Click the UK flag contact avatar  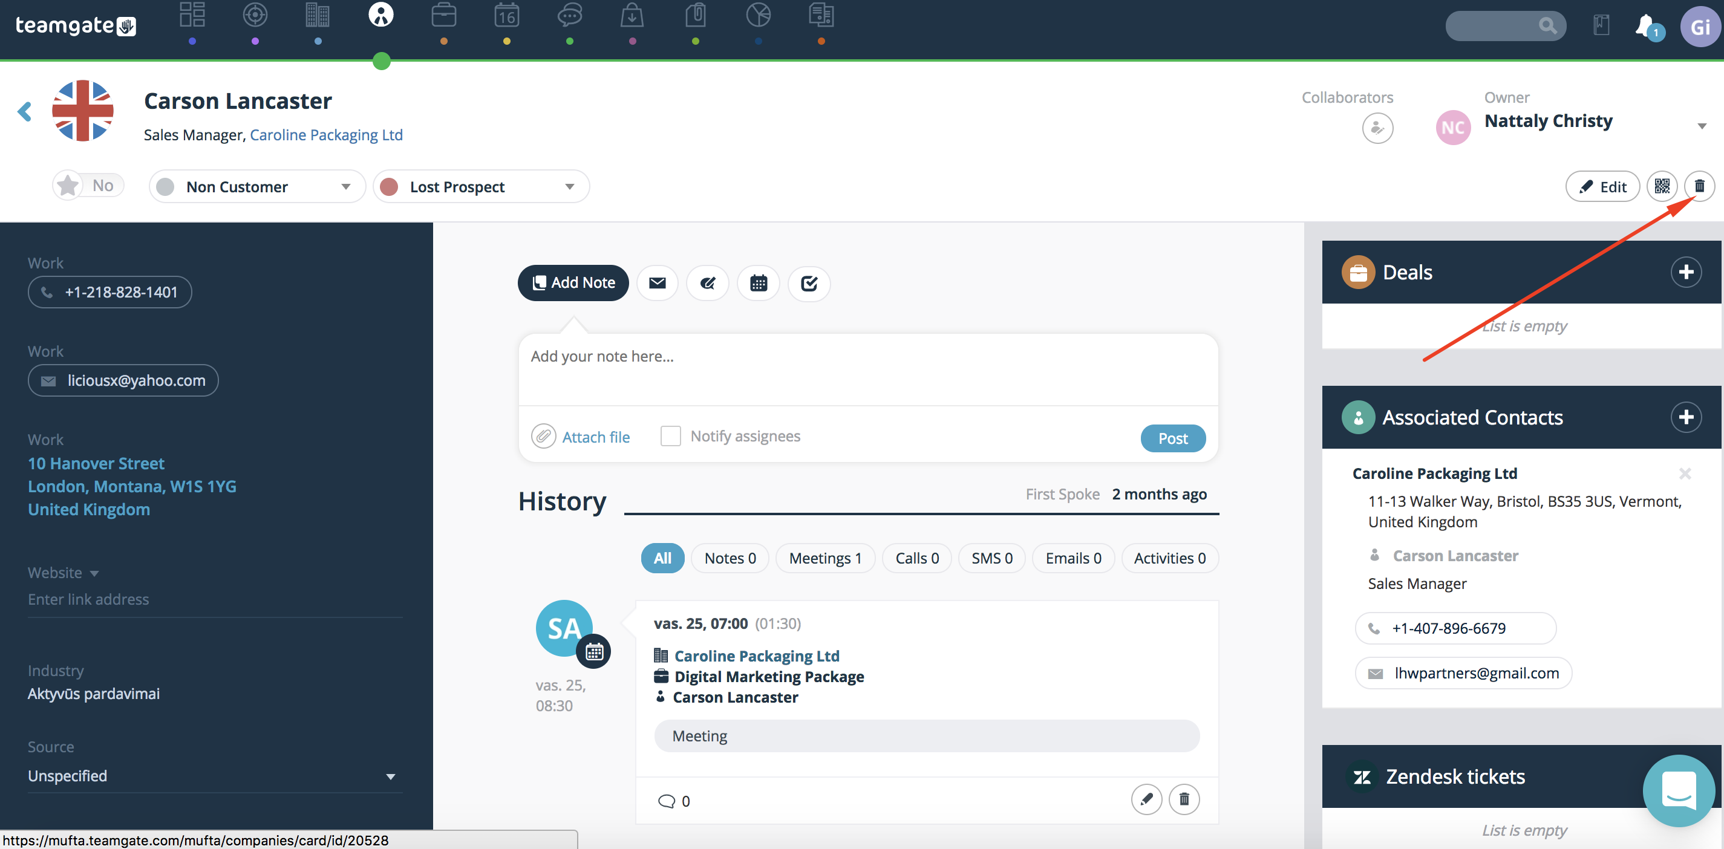coord(82,111)
